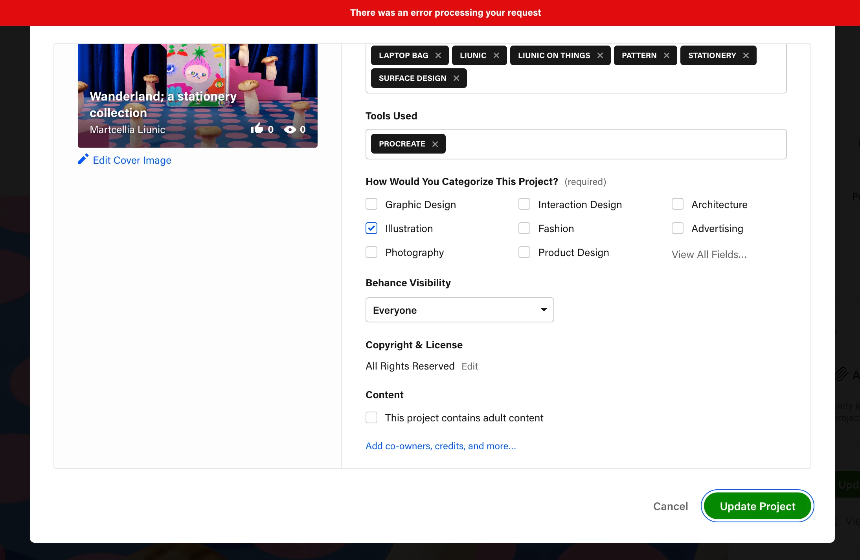Edit the Copyright & License setting

point(469,366)
